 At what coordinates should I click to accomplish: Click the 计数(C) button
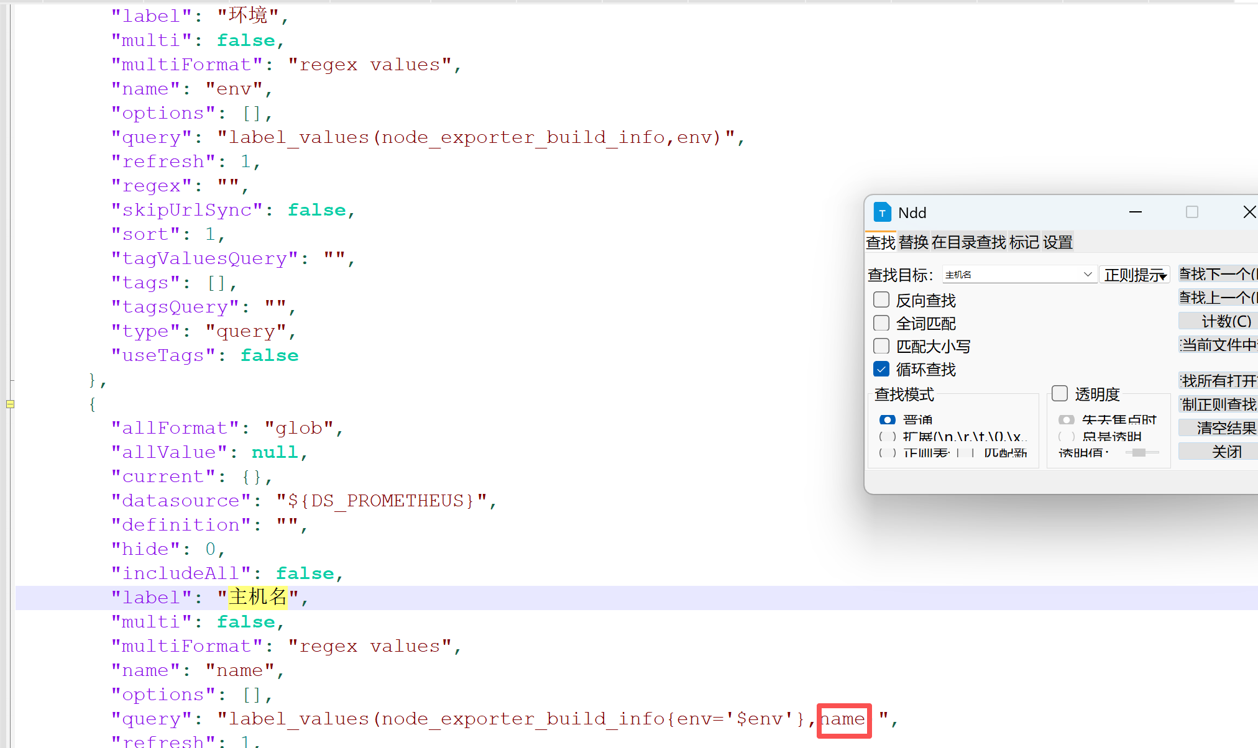click(x=1224, y=321)
